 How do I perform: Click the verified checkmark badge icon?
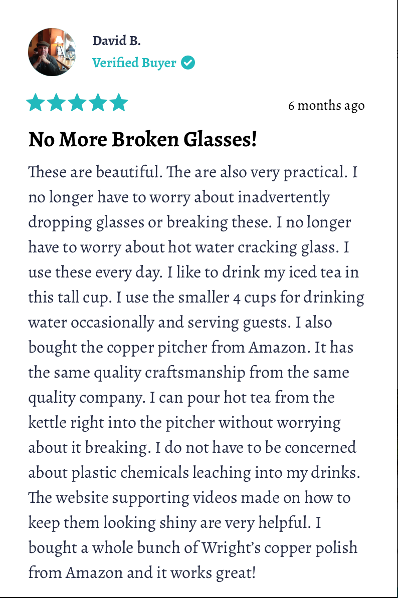pos(188,63)
